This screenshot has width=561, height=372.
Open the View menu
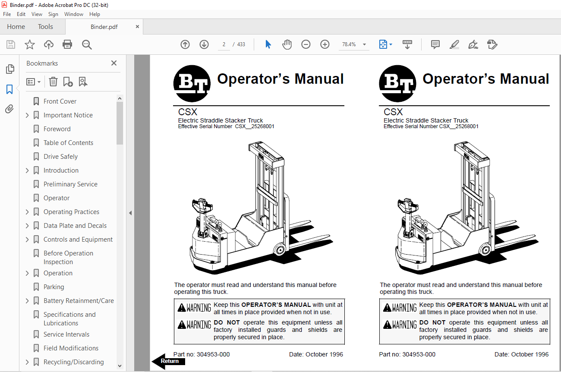click(37, 14)
